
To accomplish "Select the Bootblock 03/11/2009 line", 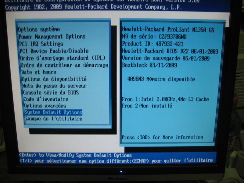I will (x=149, y=65).
